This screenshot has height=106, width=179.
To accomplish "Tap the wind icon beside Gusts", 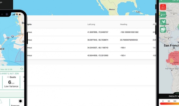I will (8, 77).
